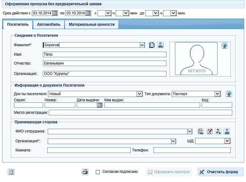This screenshot has width=246, height=182.
Task: Switch to Автомобиль tab
Action: click(x=49, y=24)
